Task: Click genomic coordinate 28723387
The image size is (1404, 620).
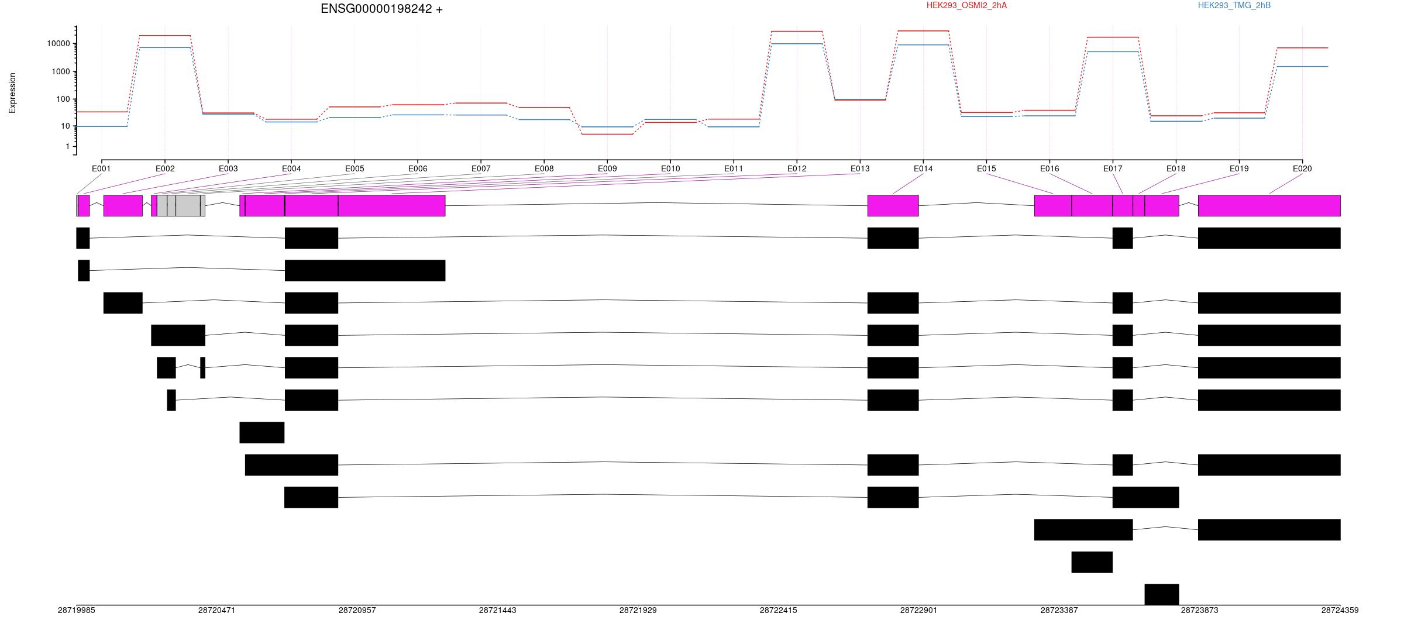Action: click(1059, 610)
